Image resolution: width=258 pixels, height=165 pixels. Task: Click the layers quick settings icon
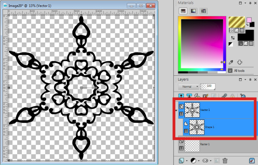(252, 160)
